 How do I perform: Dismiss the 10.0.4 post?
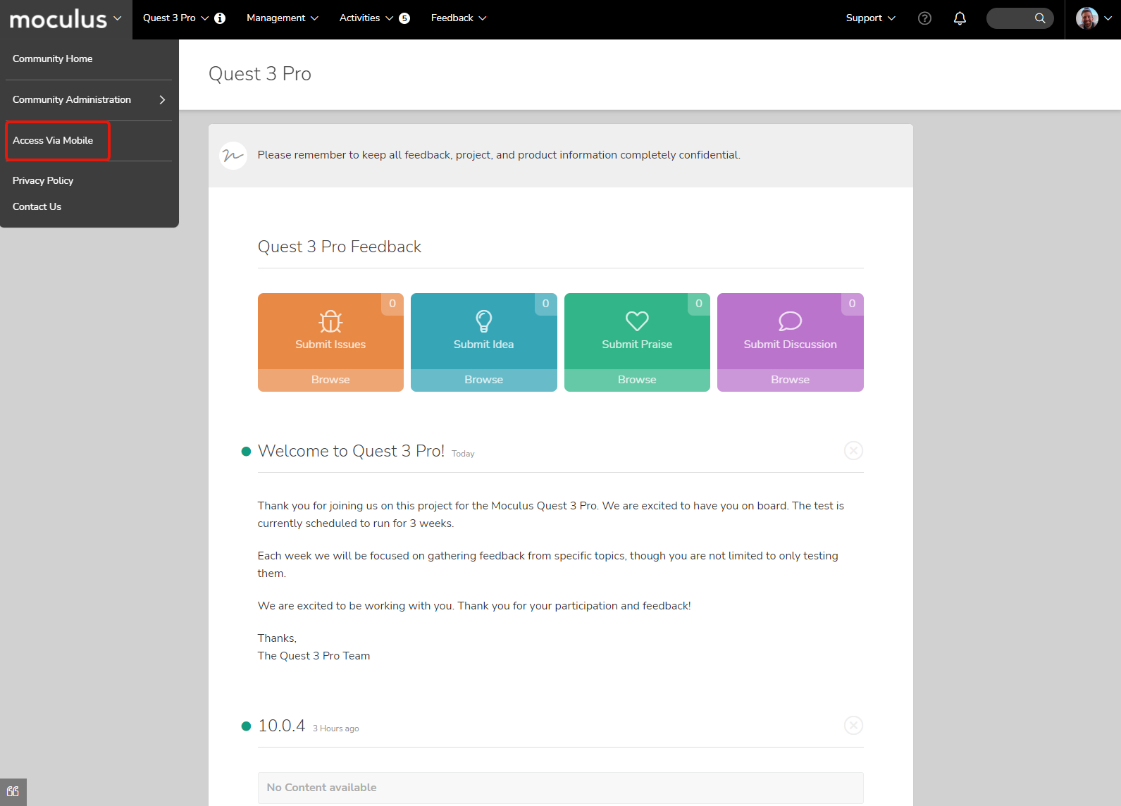pos(853,726)
